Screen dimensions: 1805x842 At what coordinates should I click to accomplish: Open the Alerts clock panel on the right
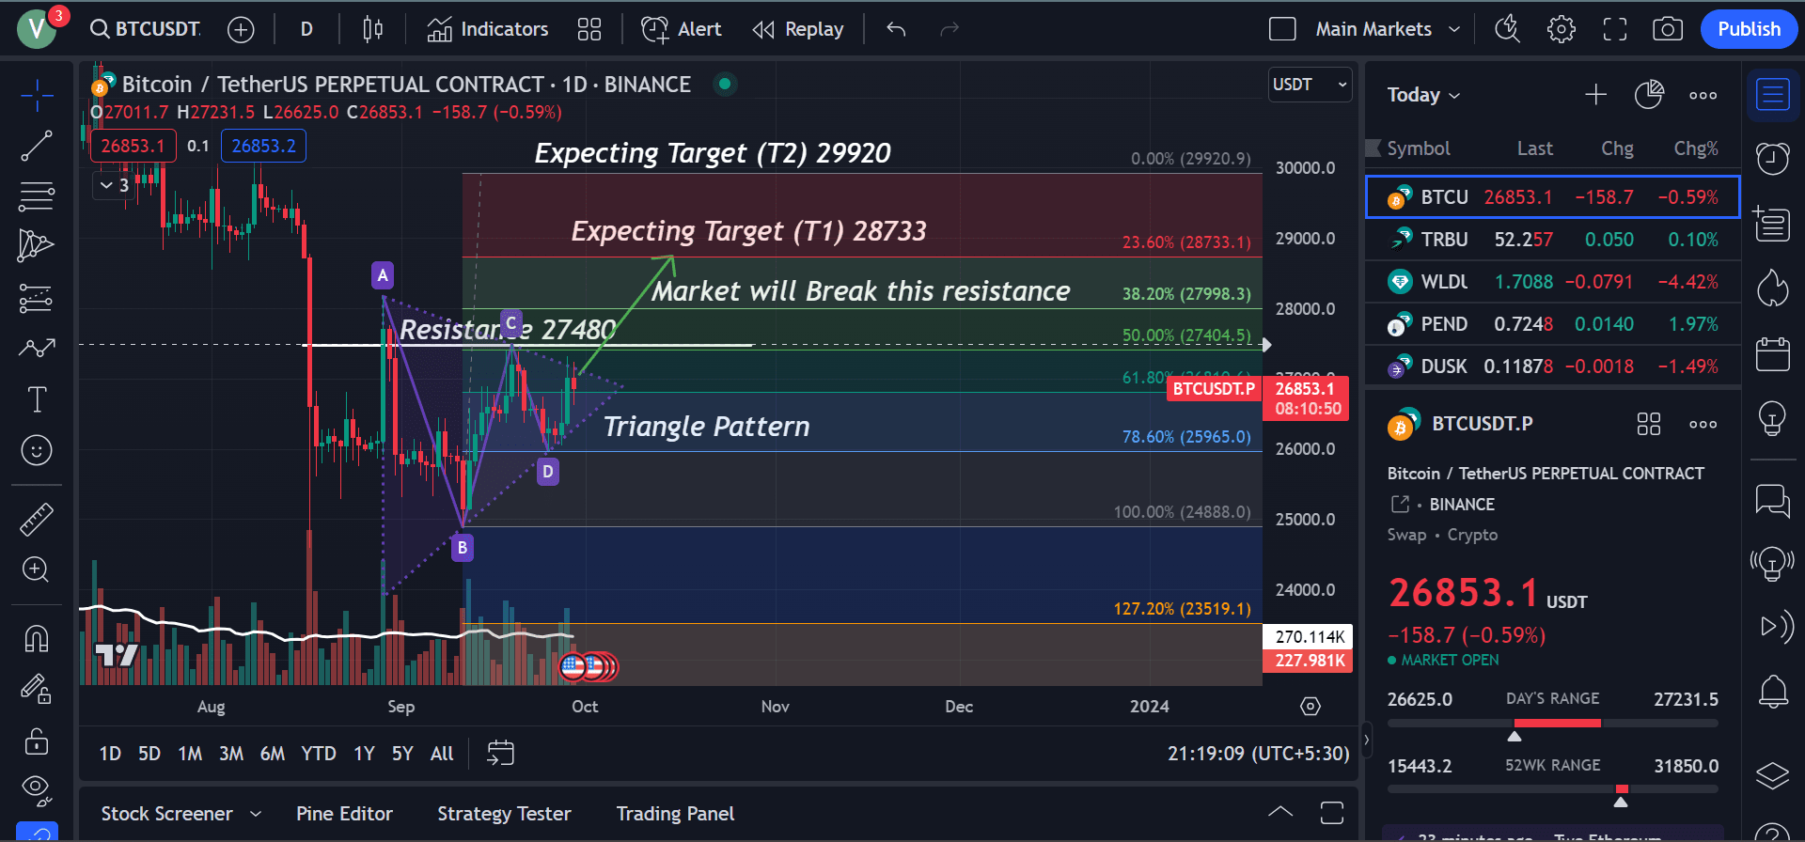pyautogui.click(x=1773, y=158)
